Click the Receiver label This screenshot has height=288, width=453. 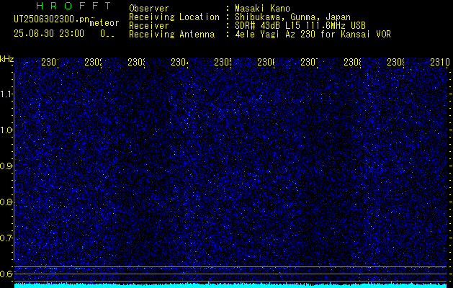coord(149,26)
